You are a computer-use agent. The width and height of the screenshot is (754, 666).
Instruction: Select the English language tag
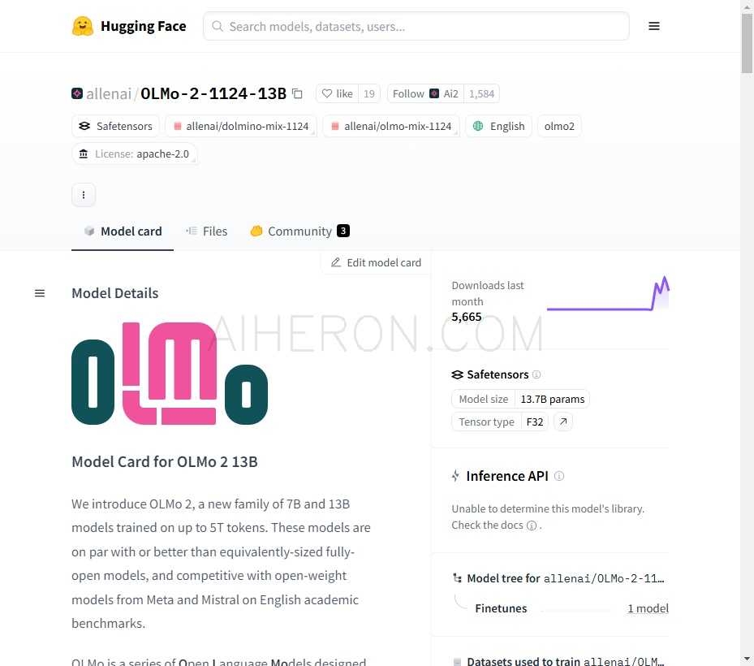pos(499,126)
